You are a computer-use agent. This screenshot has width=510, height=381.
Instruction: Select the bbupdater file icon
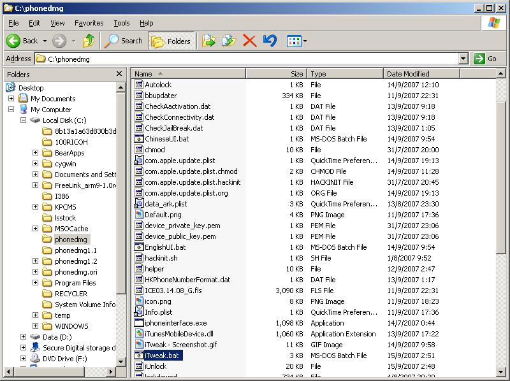pyautogui.click(x=139, y=96)
